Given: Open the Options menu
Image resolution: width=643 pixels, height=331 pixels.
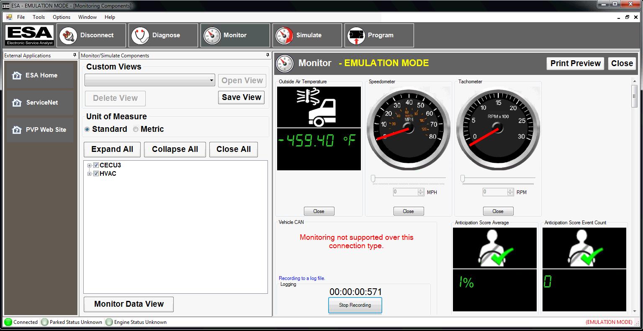Looking at the screenshot, I should [x=62, y=17].
